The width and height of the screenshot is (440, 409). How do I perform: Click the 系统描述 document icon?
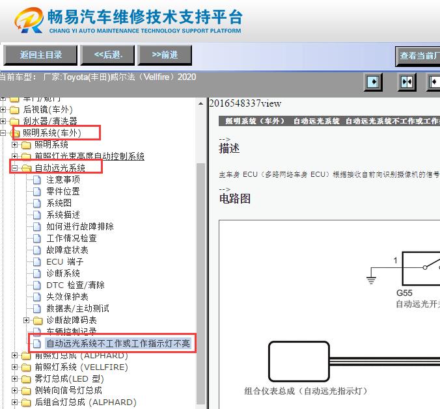tap(36, 215)
